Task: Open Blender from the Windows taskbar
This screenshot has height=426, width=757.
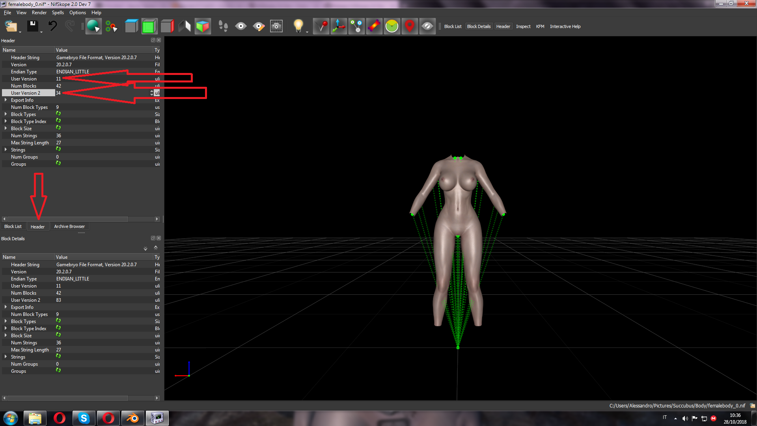Action: click(132, 418)
